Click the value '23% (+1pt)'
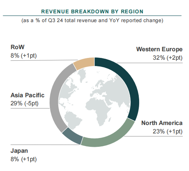This screenshot has width=189, height=171. click(x=168, y=131)
